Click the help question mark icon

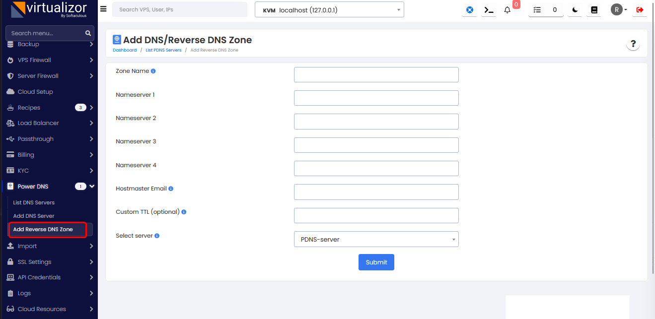(x=633, y=44)
